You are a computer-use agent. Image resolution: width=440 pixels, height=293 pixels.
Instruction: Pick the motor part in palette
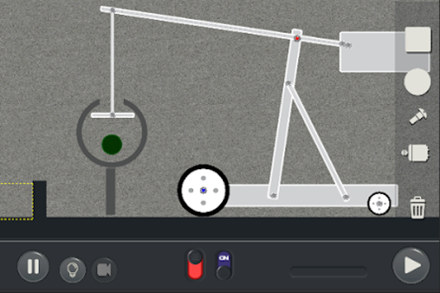pyautogui.click(x=415, y=153)
